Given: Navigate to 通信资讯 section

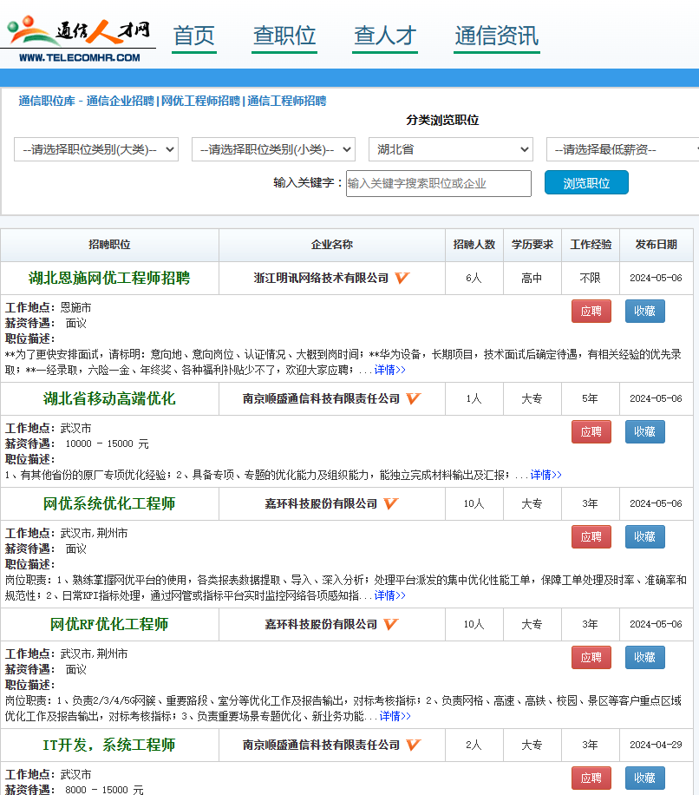Looking at the screenshot, I should (496, 36).
